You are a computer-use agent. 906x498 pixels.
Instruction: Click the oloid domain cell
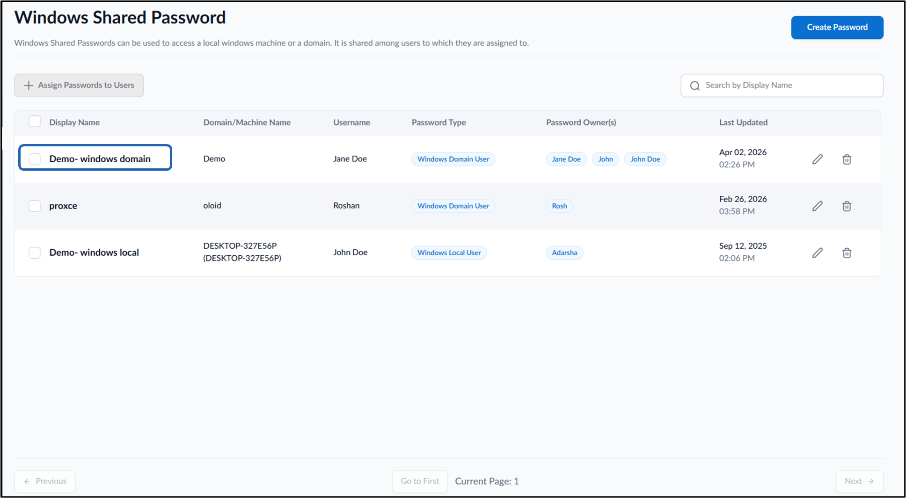[212, 206]
